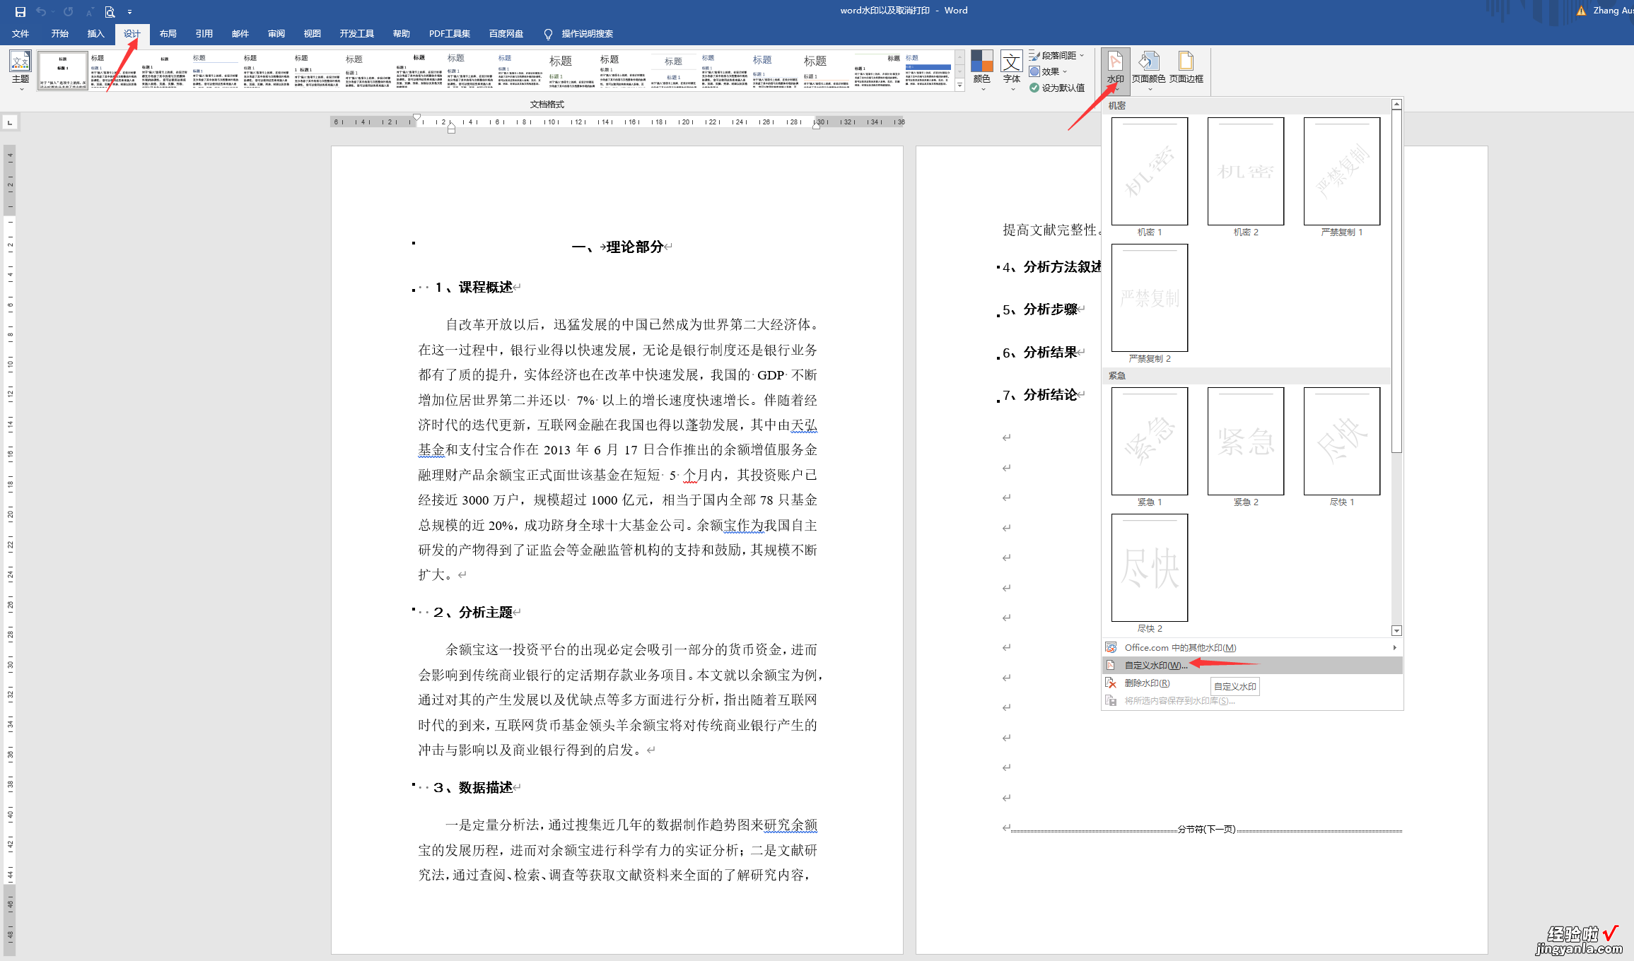This screenshot has width=1634, height=961.
Task: Switch to the 视图 View tab
Action: (312, 34)
